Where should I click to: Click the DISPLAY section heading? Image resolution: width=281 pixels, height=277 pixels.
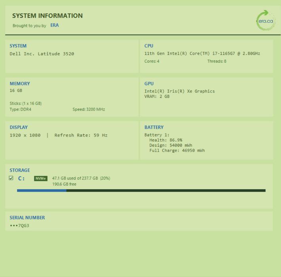19,127
